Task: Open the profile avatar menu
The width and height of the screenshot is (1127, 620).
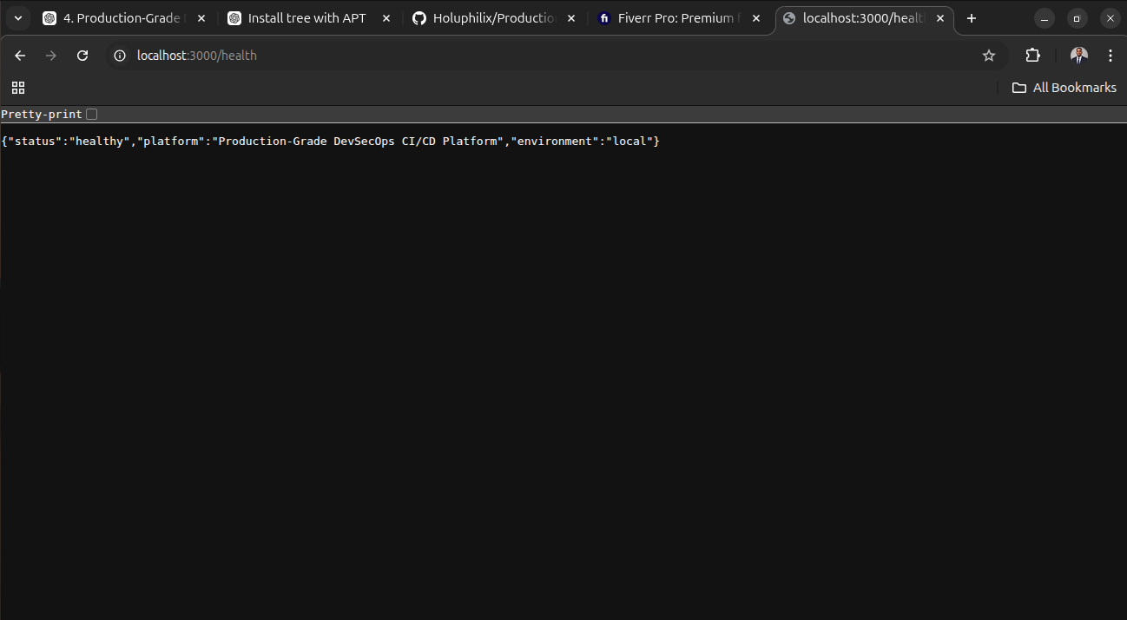Action: 1078,56
